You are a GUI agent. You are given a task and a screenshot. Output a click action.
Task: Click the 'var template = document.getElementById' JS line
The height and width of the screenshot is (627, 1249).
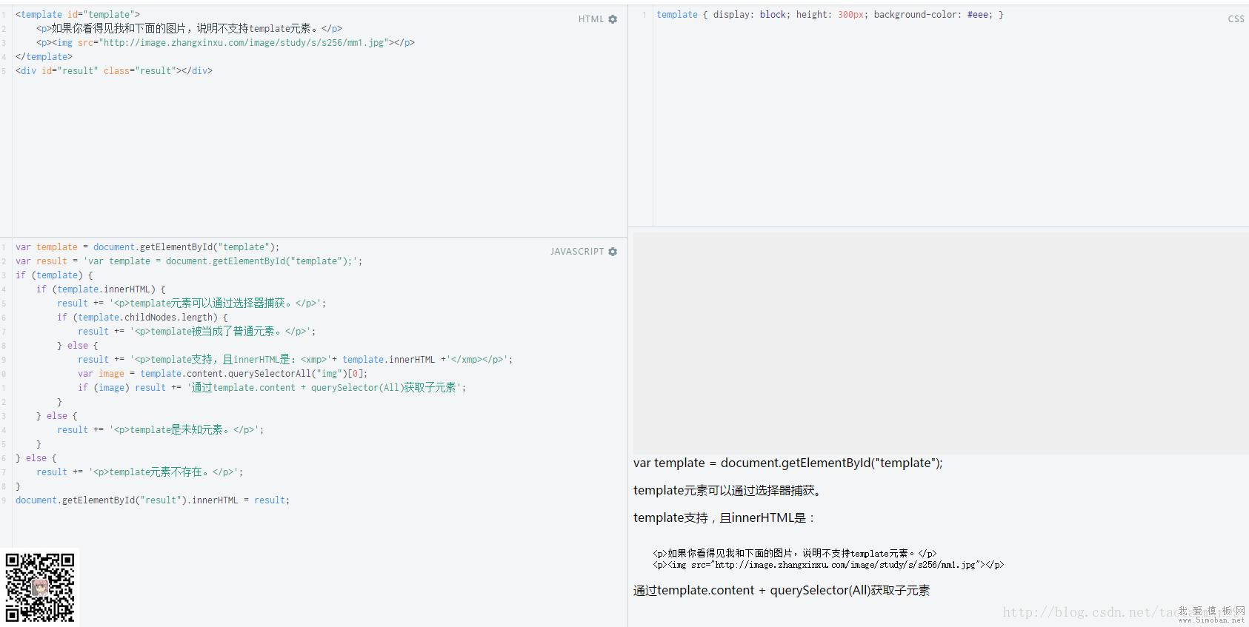[147, 247]
